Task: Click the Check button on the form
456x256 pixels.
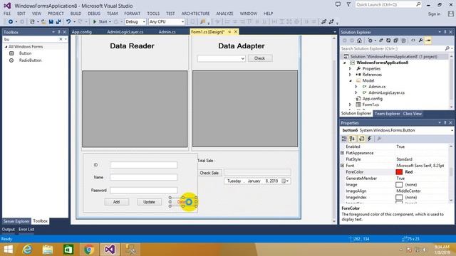Action: (x=260, y=58)
